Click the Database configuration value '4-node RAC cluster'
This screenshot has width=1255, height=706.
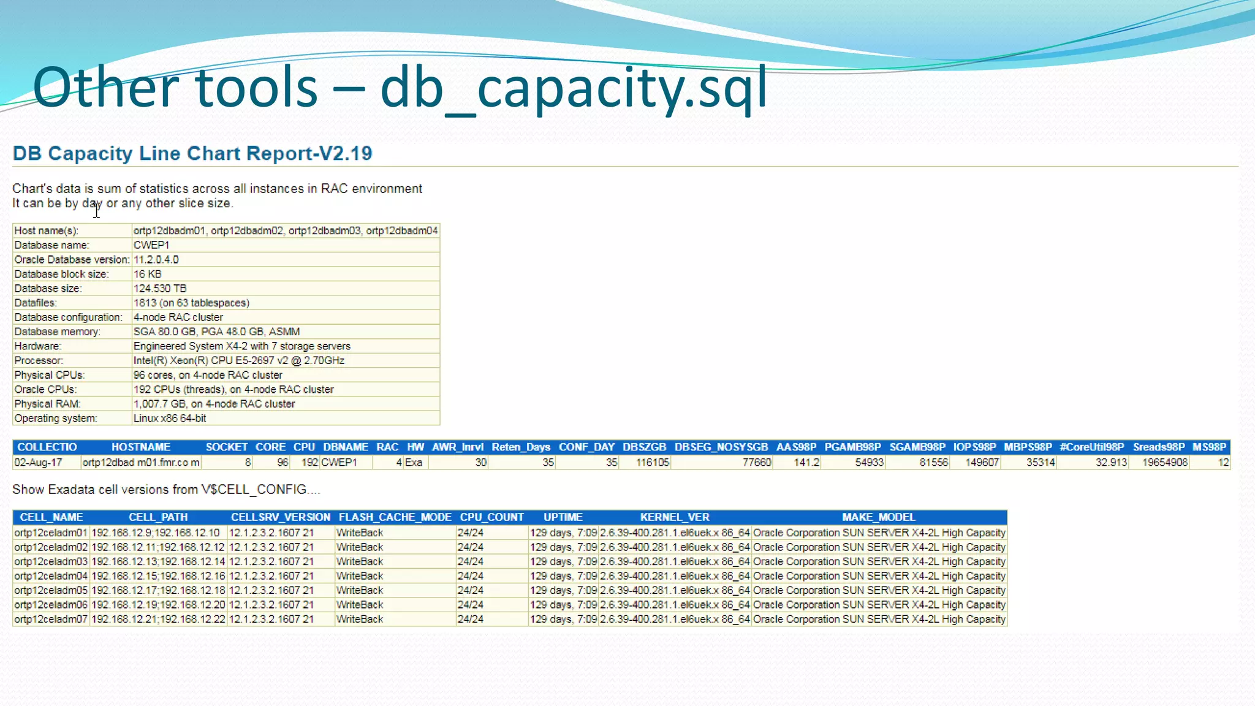178,317
